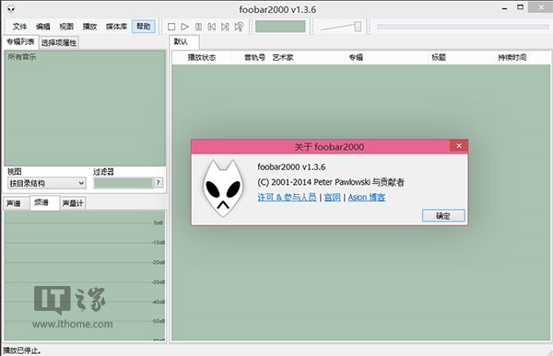Click the toolbar visualization display box

(x=280, y=27)
